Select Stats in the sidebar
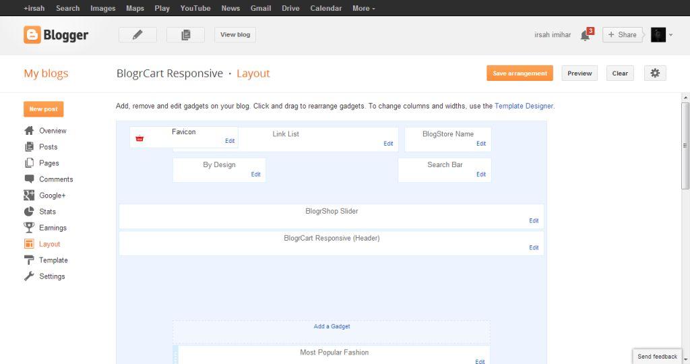690x364 pixels. click(x=47, y=211)
